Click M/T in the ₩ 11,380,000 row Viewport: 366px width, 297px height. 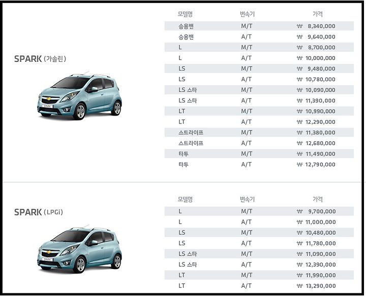coord(247,132)
